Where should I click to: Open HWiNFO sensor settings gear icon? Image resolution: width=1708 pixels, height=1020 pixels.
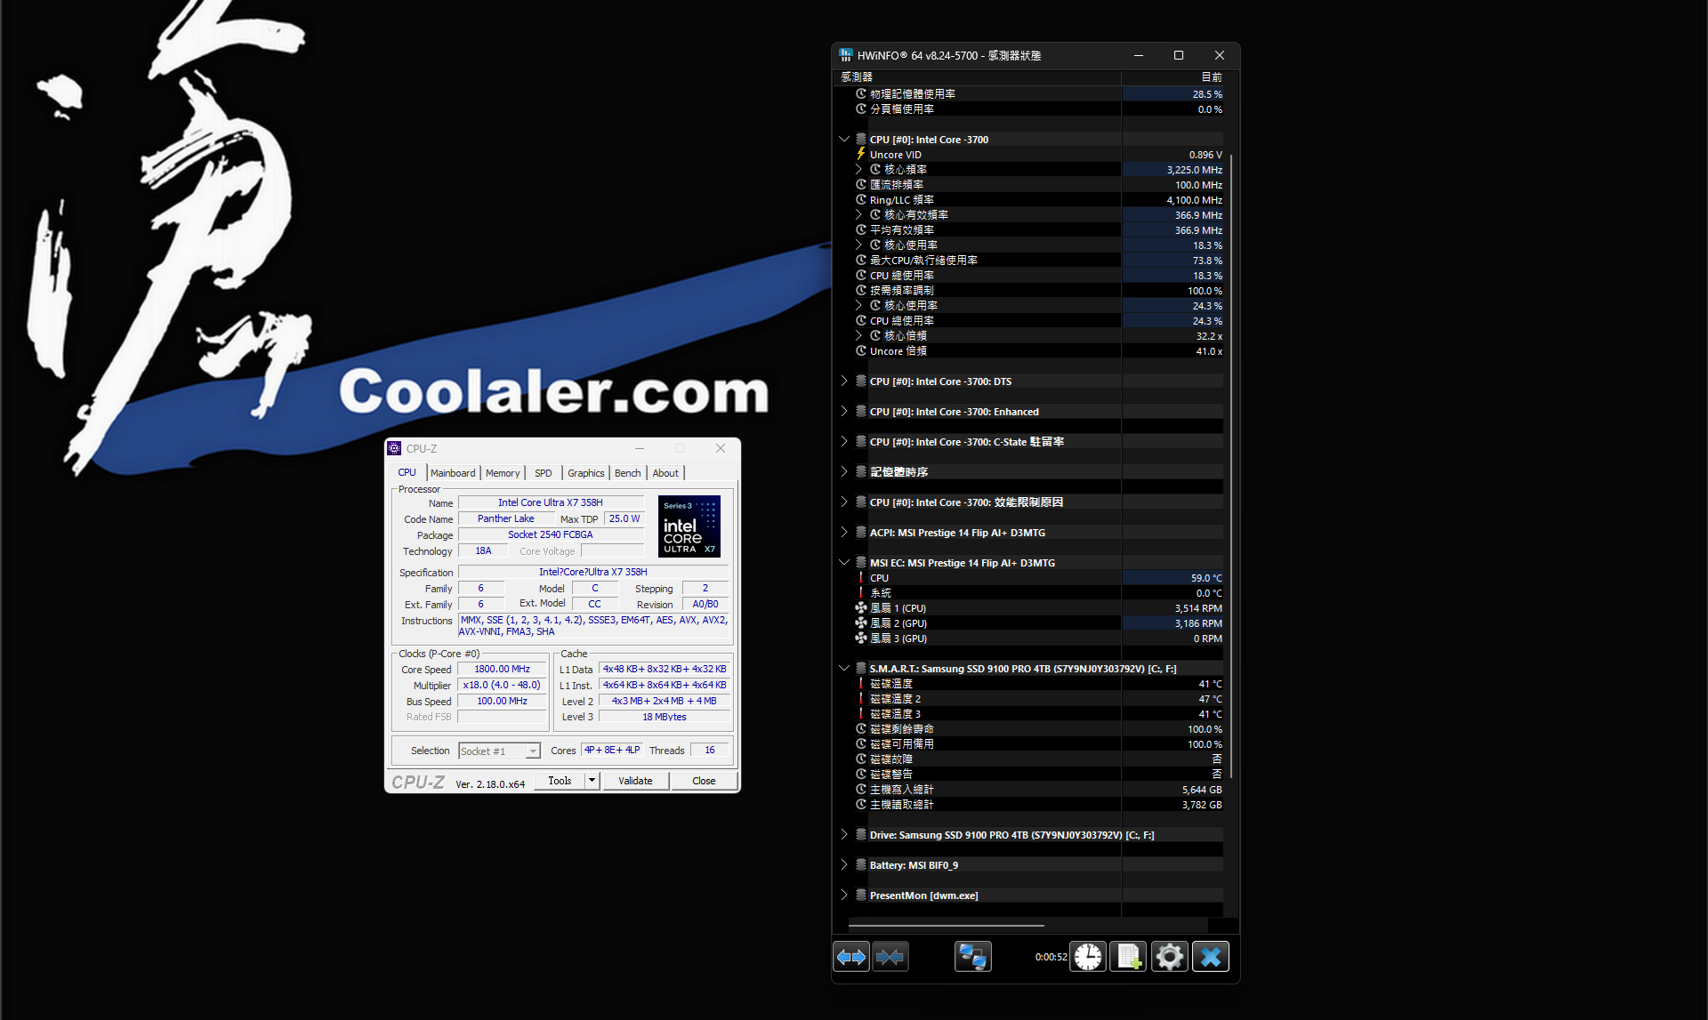pos(1169,957)
